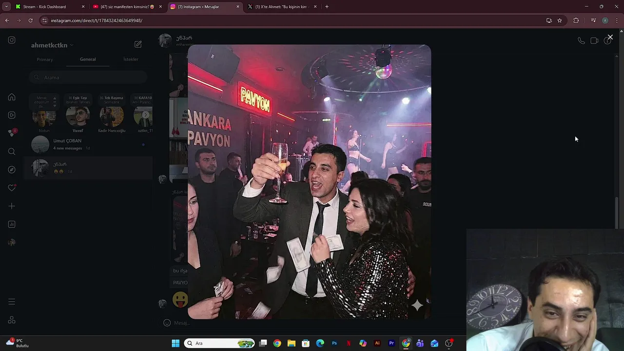Launch Premiere Pro from the taskbar

(x=391, y=343)
